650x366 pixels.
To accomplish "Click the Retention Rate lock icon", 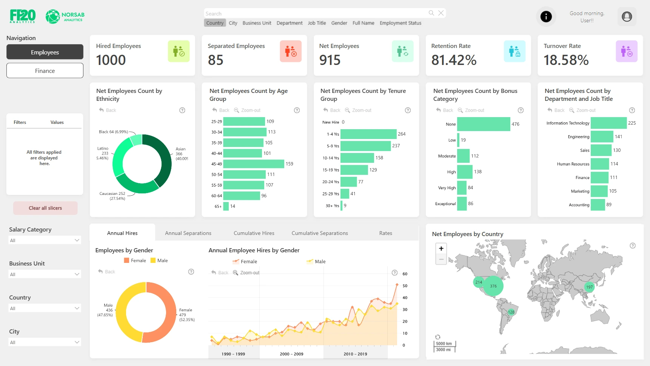I will [x=515, y=51].
